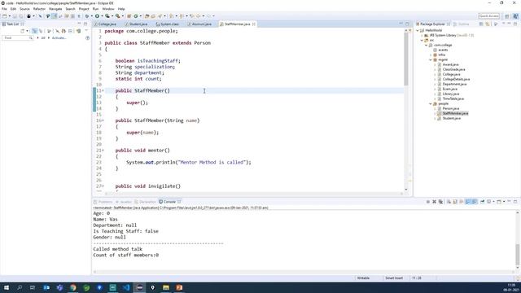Click the Remove All Terminated Launches console icon
The width and height of the screenshot is (521, 293).
pos(440,202)
